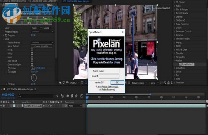Viewport: 208px width, 135px height.
Task: Toggle the Progress stopwatch icon
Action: [6, 35]
